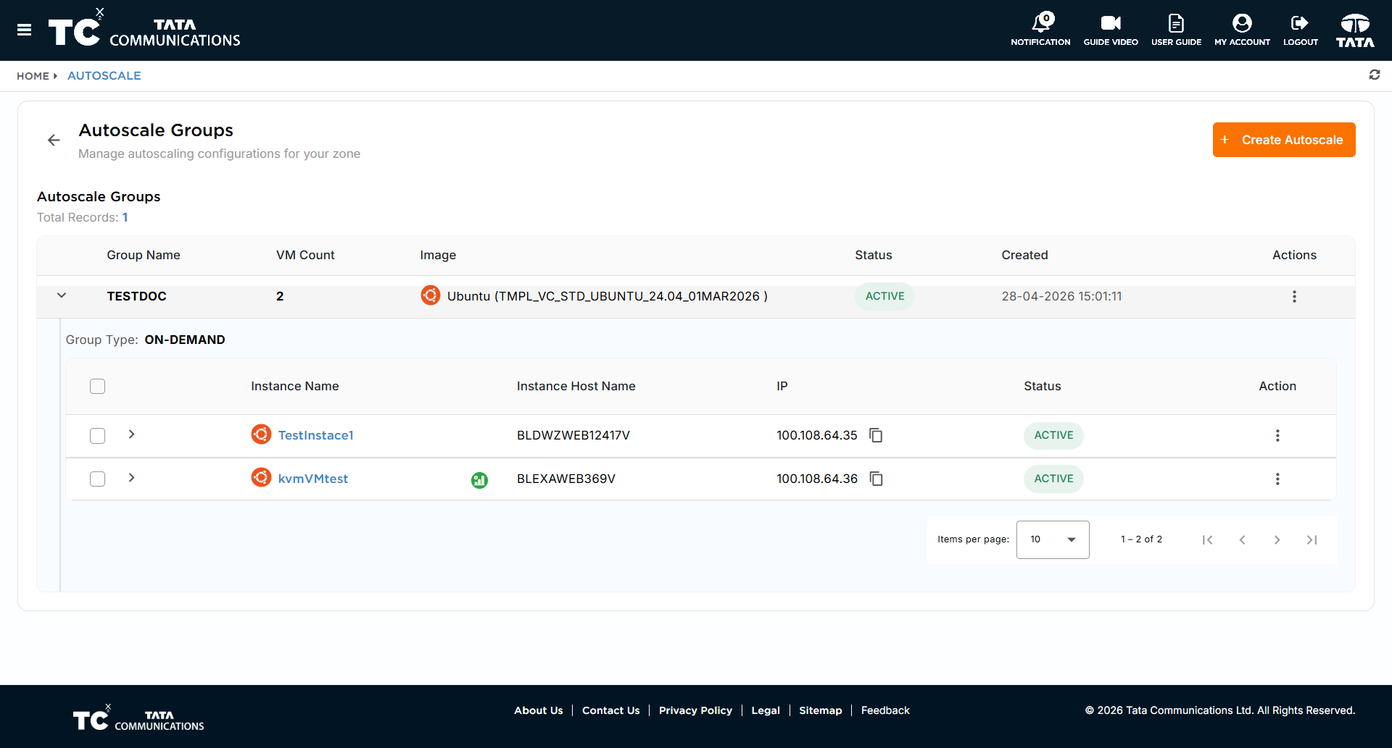
Task: Open the Items per page dropdown
Action: pyautogui.click(x=1053, y=539)
